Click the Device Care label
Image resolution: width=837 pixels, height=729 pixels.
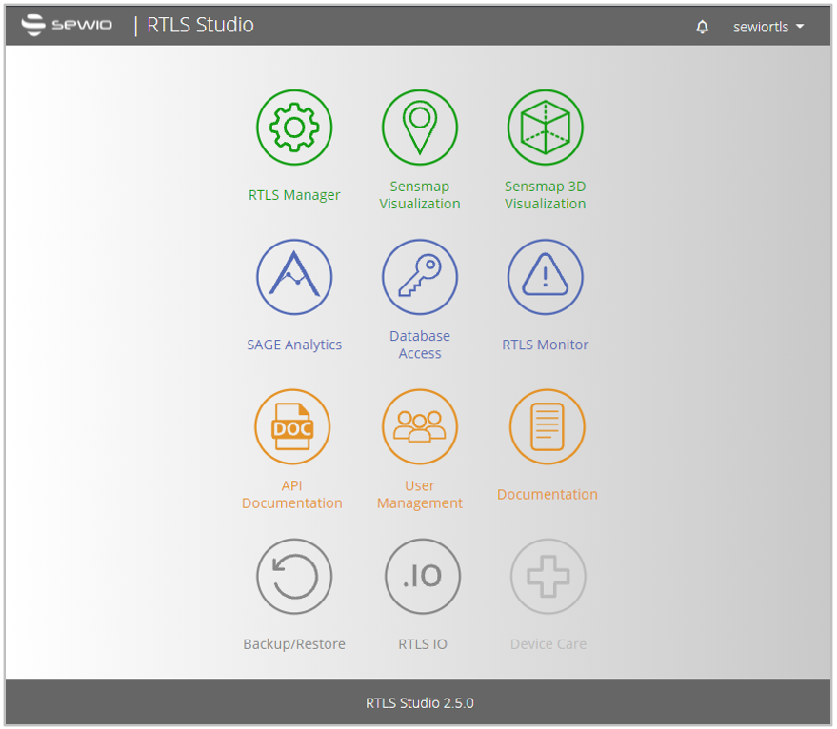click(548, 644)
